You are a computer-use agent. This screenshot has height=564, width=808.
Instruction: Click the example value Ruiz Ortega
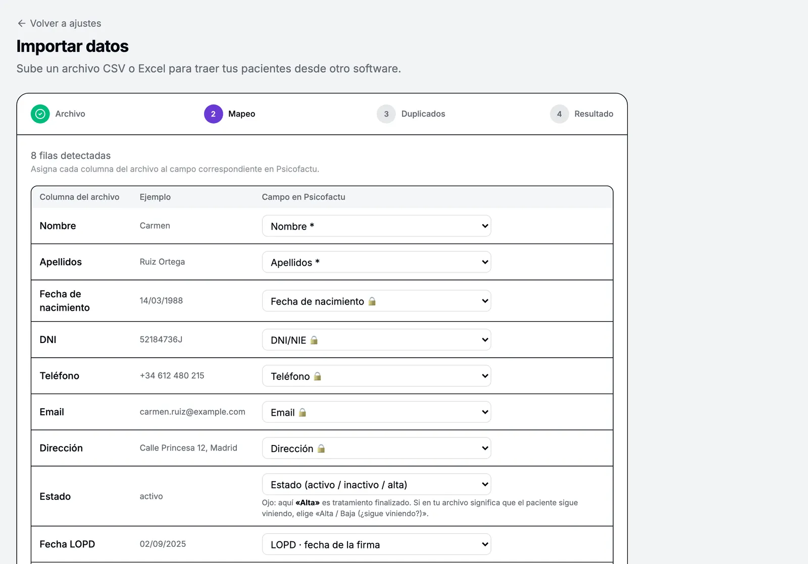[162, 262]
